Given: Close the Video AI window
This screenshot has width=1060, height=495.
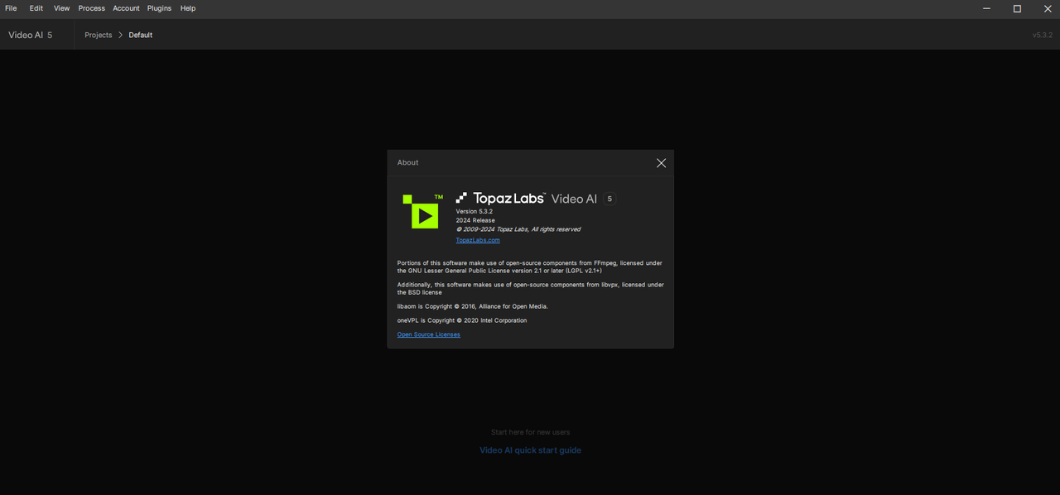Looking at the screenshot, I should coord(1047,8).
